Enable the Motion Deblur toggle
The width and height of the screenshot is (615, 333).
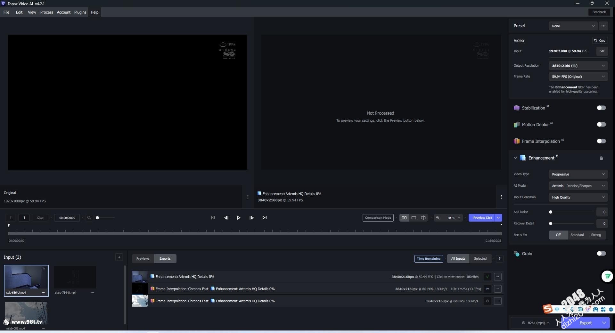point(601,125)
